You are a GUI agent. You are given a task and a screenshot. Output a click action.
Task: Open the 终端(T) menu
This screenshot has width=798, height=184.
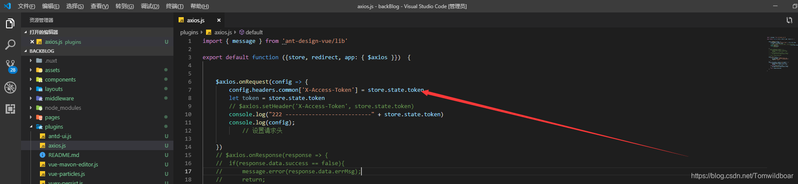pos(175,6)
